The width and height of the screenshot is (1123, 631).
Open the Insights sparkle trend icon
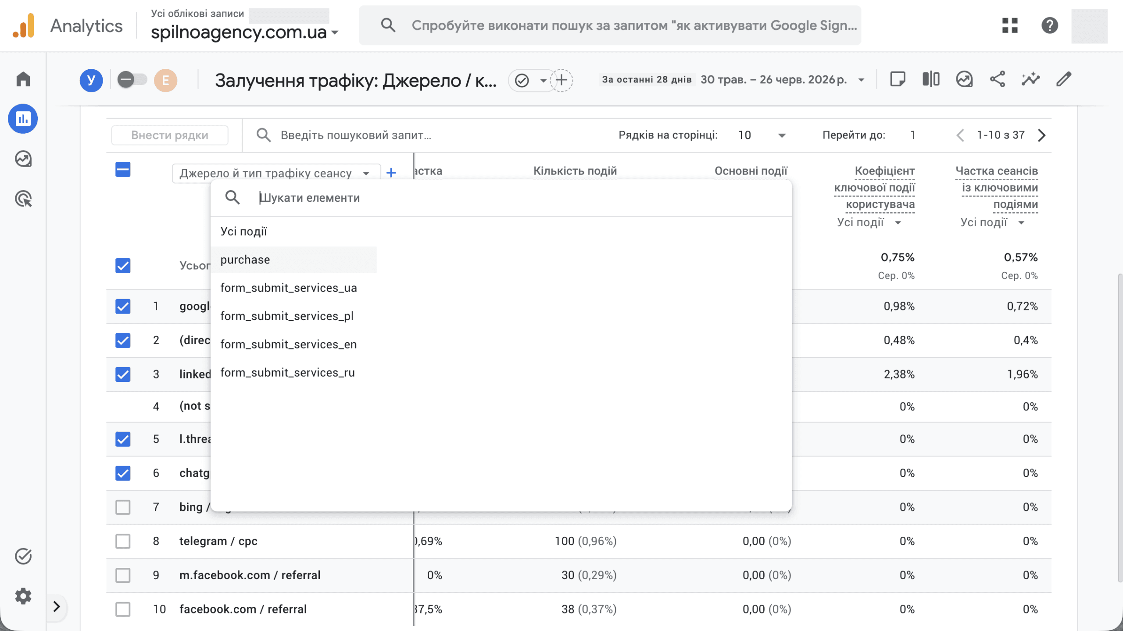click(x=1030, y=79)
